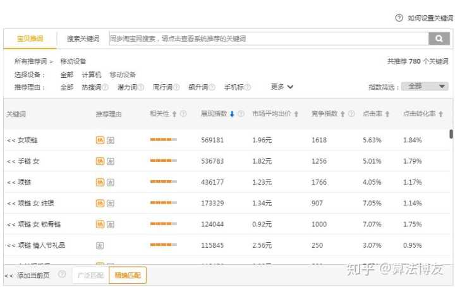Expand 更多 recommendation reasons
Screen dimensions: 455x287
tap(282, 87)
